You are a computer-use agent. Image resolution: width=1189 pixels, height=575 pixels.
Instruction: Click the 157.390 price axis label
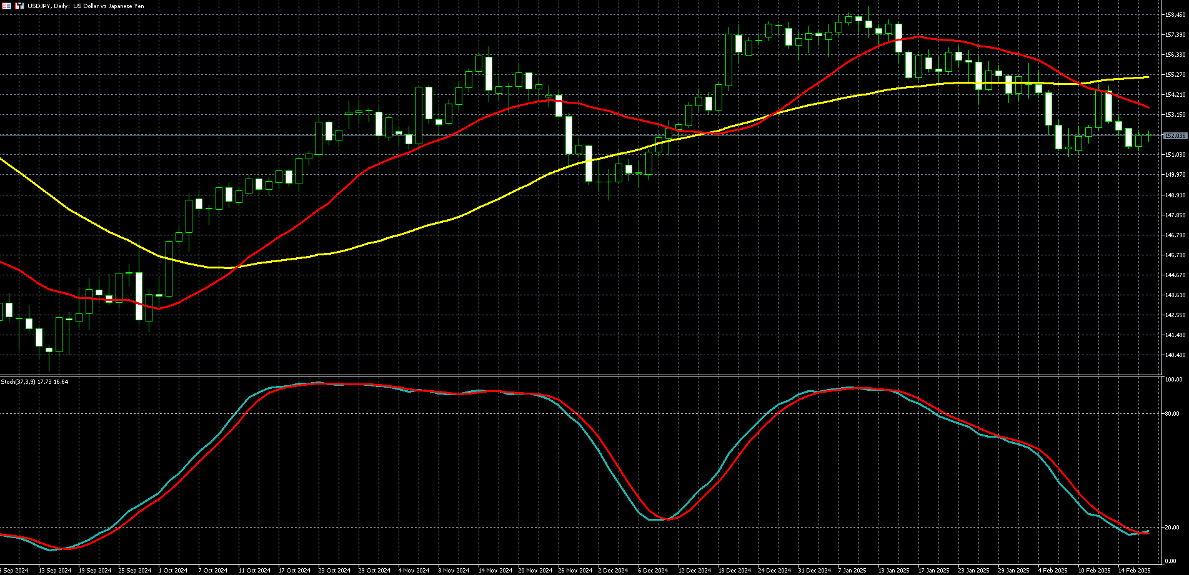(x=1176, y=35)
